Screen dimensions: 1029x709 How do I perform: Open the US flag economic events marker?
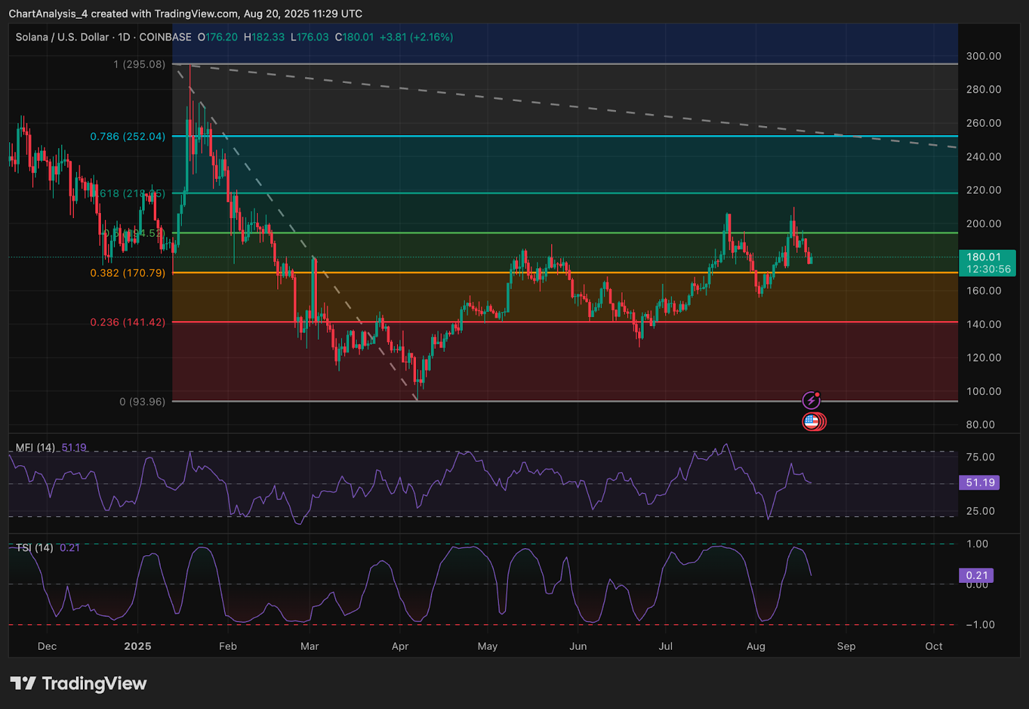point(812,422)
